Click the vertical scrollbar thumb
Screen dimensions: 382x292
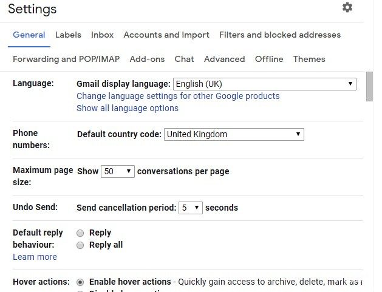point(369,86)
